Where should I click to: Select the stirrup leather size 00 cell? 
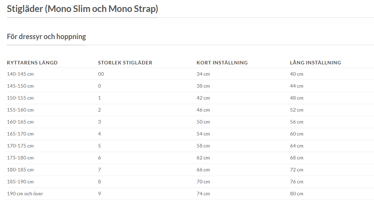click(x=101, y=74)
